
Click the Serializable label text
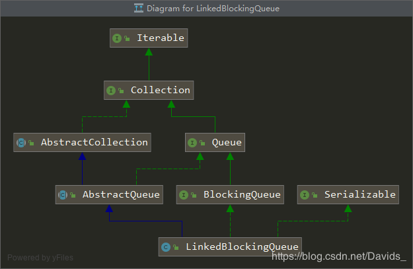(x=359, y=194)
